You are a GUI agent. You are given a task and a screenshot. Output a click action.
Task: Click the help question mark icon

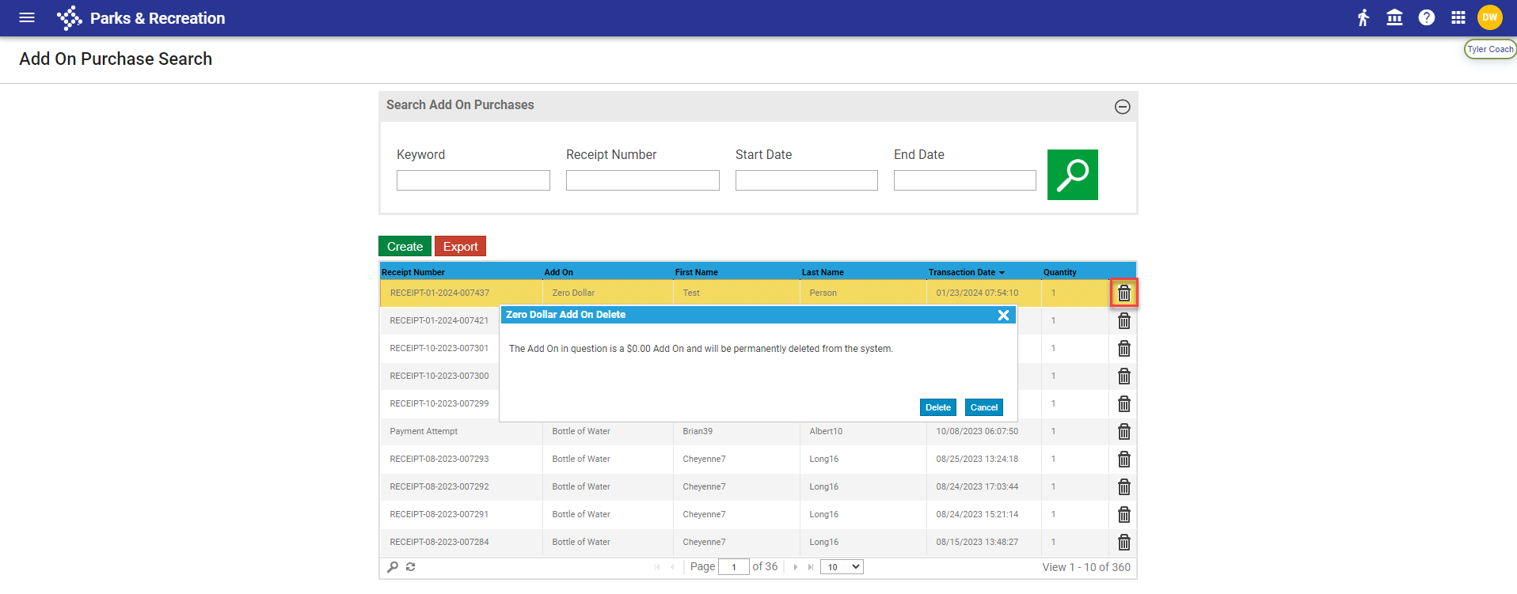[x=1426, y=17]
